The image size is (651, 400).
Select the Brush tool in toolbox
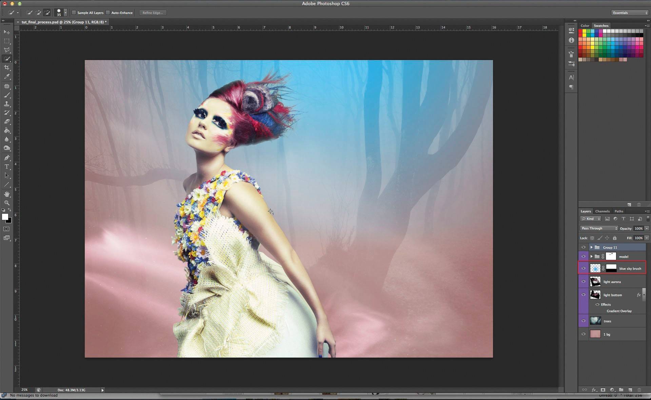[x=7, y=95]
